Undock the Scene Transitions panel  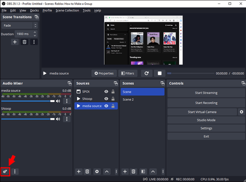[x=37, y=17]
